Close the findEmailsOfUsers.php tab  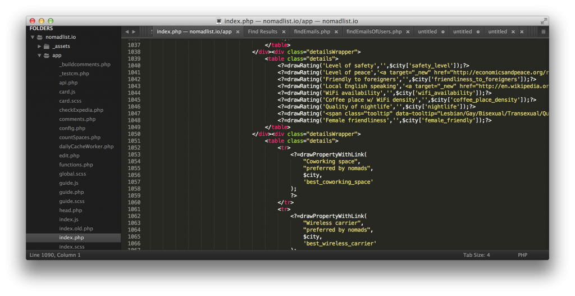[x=408, y=32]
